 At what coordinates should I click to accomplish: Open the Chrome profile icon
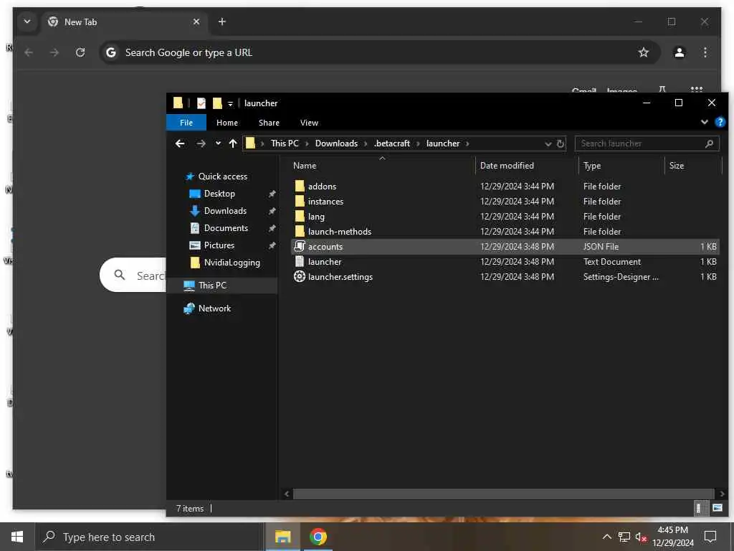680,52
